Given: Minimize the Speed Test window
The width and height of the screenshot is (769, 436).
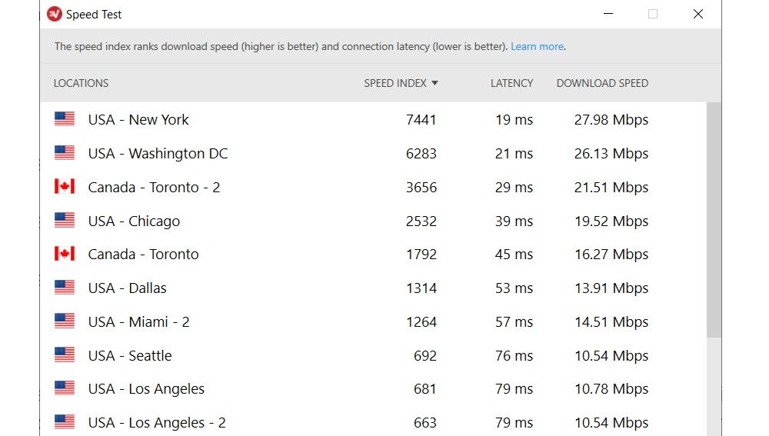Looking at the screenshot, I should tap(608, 14).
